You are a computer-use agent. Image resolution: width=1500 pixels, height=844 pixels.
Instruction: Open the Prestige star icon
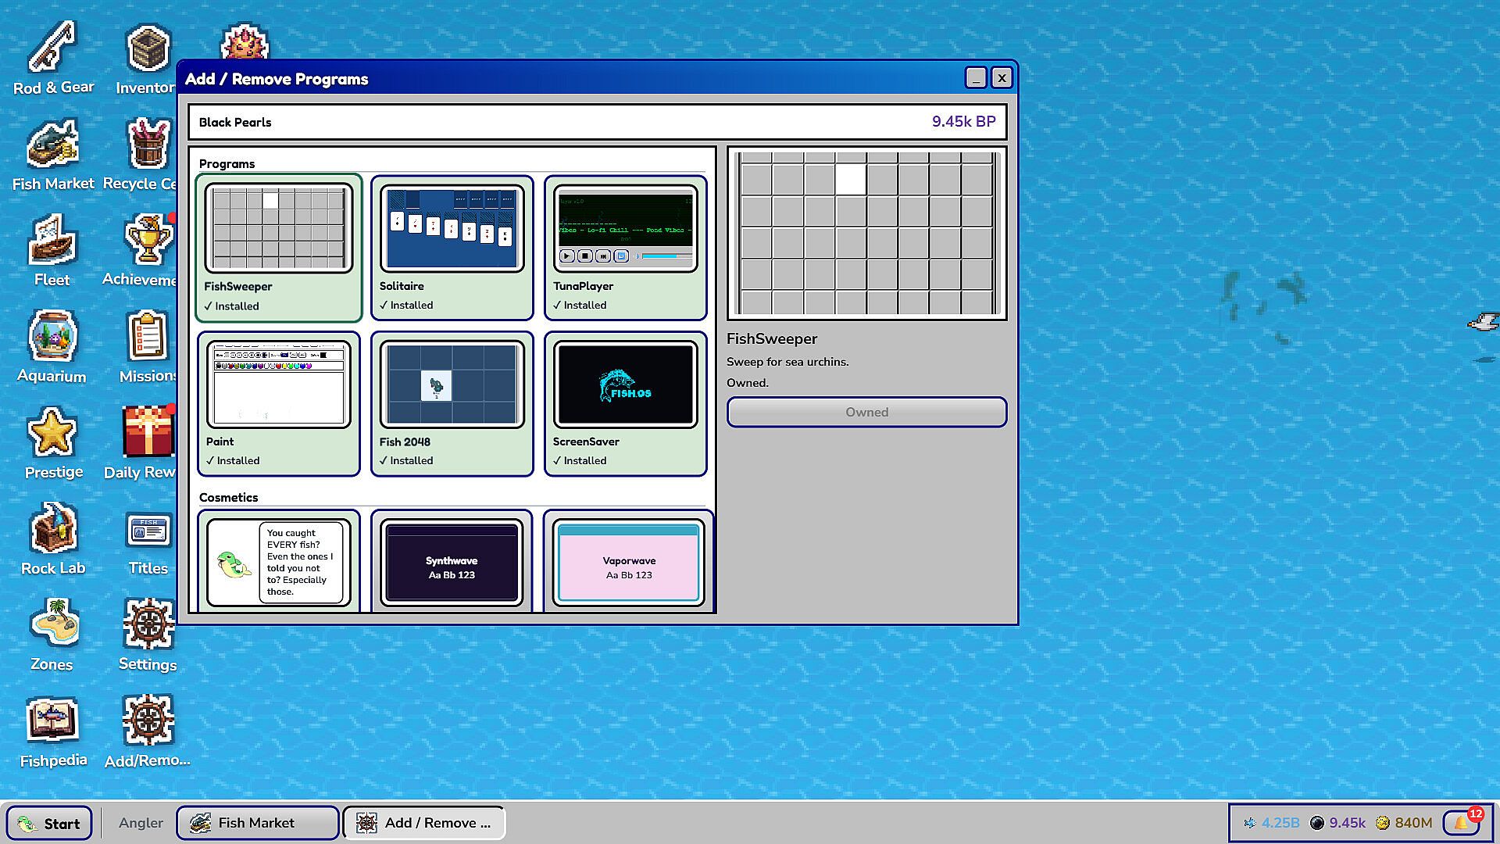[x=53, y=443]
